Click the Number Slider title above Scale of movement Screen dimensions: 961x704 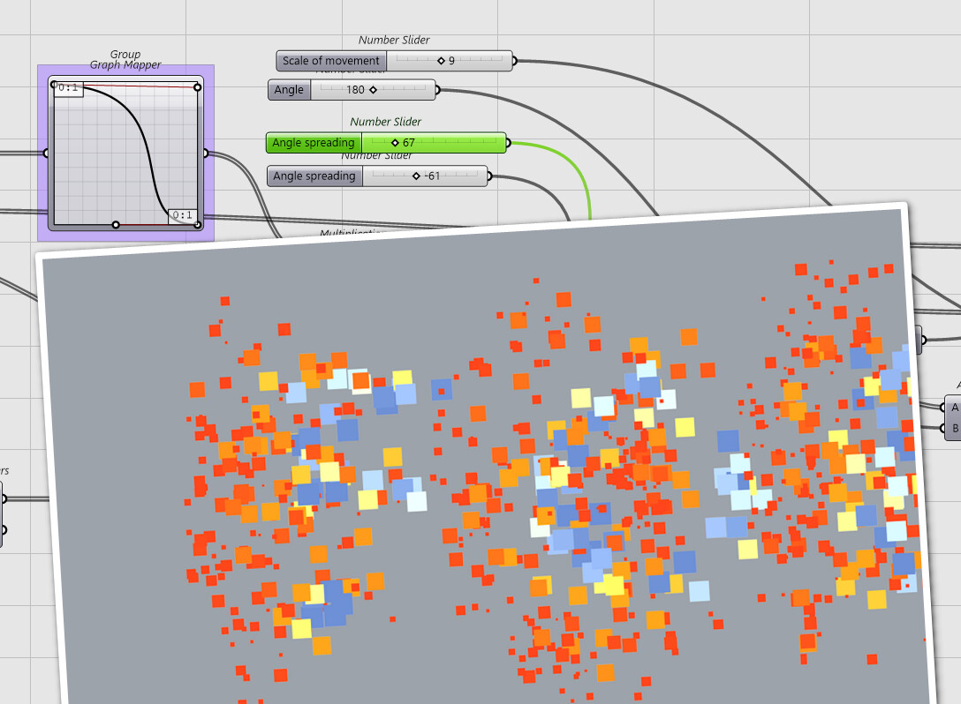pyautogui.click(x=394, y=40)
